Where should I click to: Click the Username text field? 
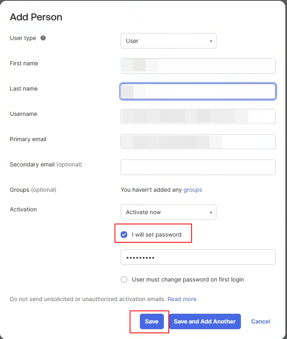click(x=198, y=117)
